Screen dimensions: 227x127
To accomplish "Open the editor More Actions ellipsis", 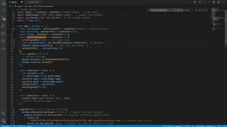I will tap(223, 2).
